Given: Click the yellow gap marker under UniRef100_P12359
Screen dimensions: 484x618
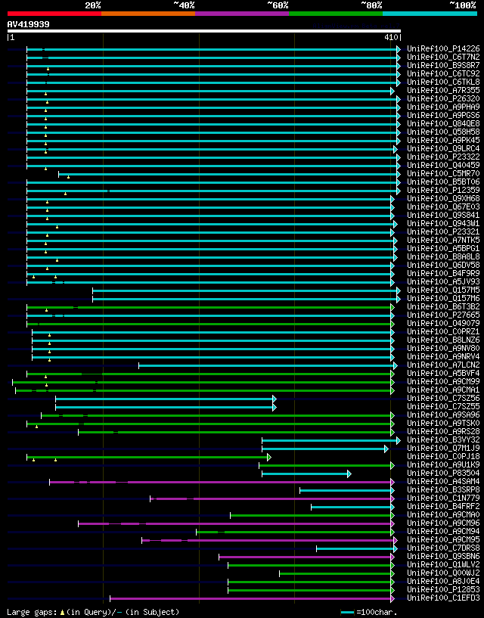Looking at the screenshot, I should (x=66, y=194).
